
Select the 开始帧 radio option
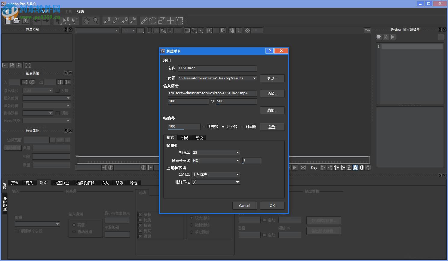point(223,127)
